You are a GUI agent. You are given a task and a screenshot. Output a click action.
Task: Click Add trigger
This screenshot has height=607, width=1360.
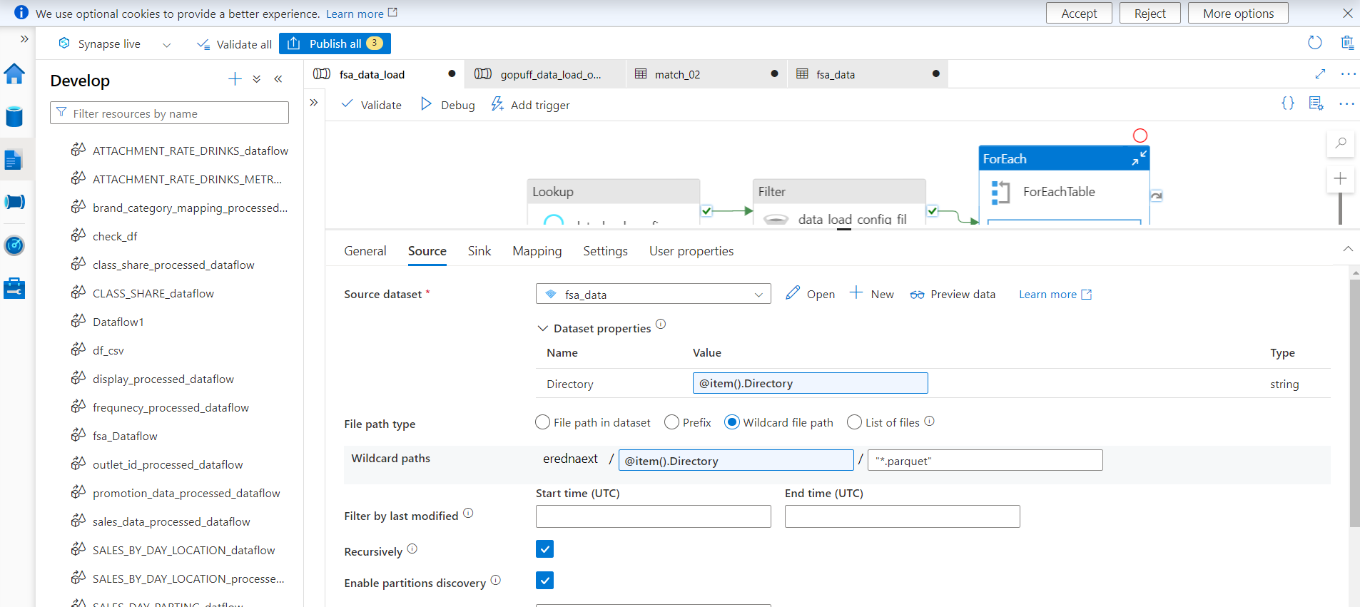pos(530,105)
